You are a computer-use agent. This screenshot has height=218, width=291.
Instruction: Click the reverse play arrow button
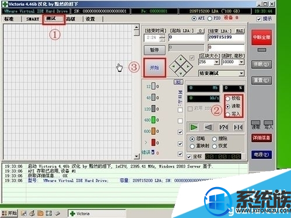click(x=208, y=127)
